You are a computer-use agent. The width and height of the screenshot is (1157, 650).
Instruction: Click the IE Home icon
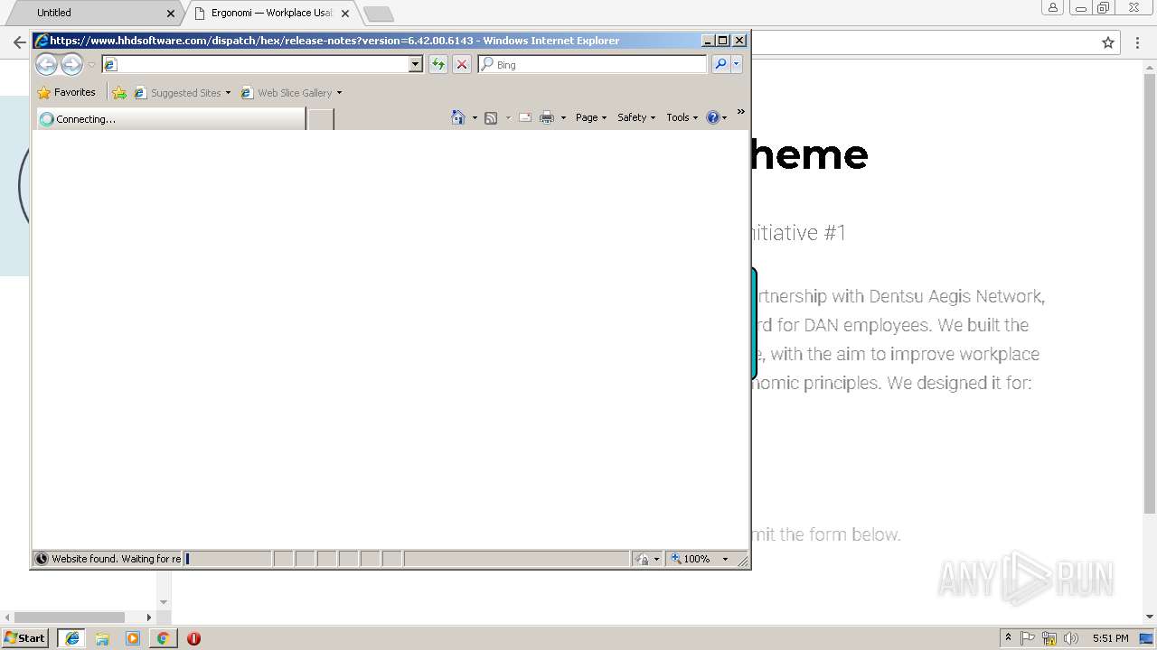click(x=458, y=117)
